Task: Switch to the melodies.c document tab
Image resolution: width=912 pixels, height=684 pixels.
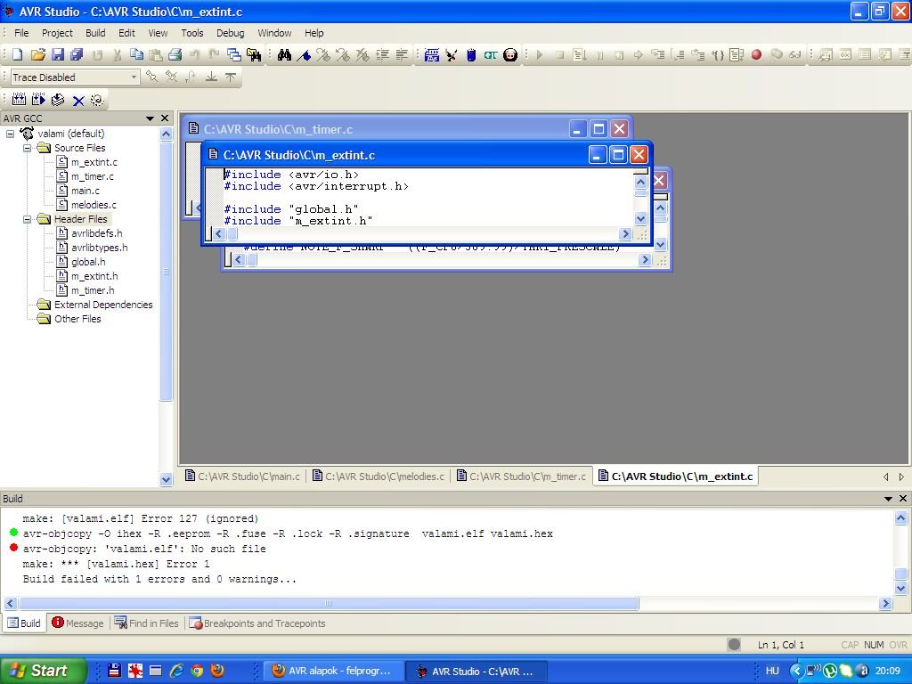Action: 378,476
